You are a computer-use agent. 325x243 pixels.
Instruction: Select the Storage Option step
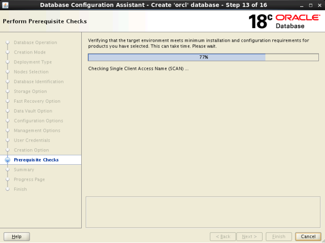click(x=30, y=91)
